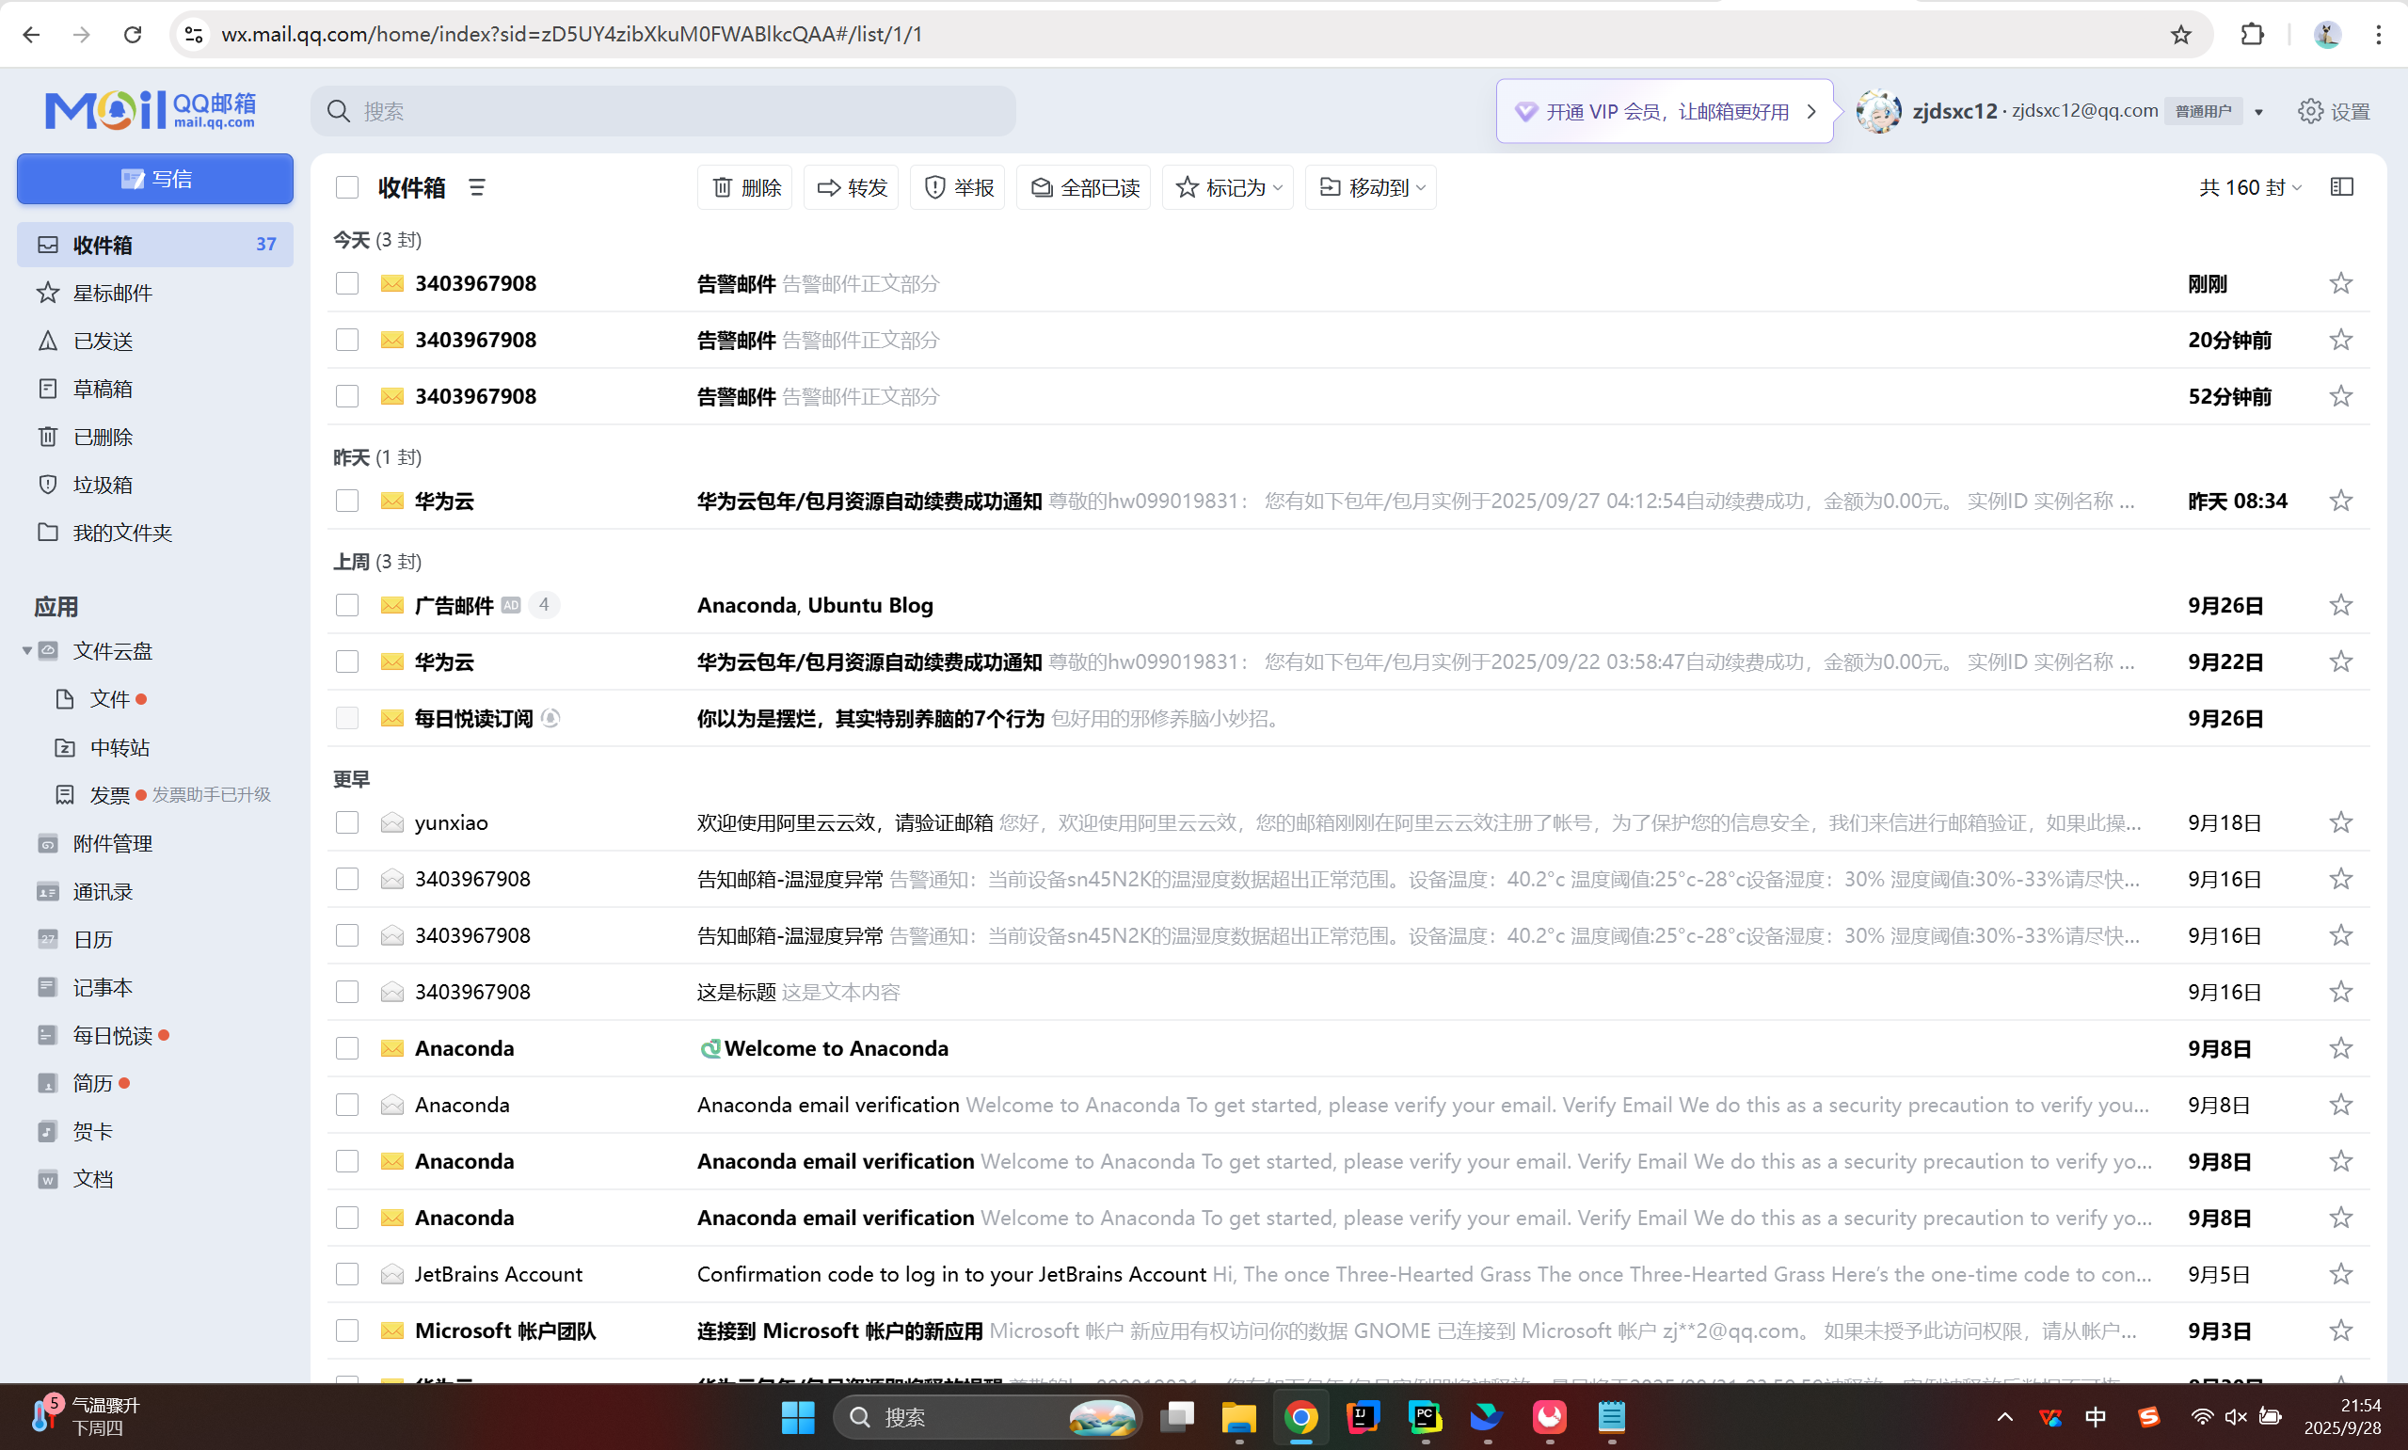This screenshot has height=1450, width=2408.
Task: Open account dropdown arrow next to 普通用户
Action: pyautogui.click(x=2258, y=112)
